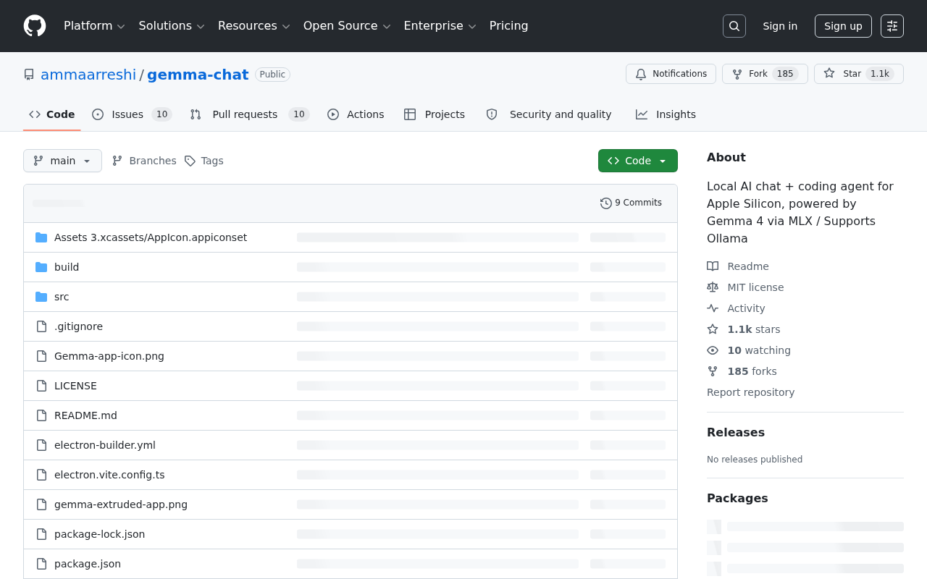Open the Pricing link
The width and height of the screenshot is (927, 579).
[509, 26]
